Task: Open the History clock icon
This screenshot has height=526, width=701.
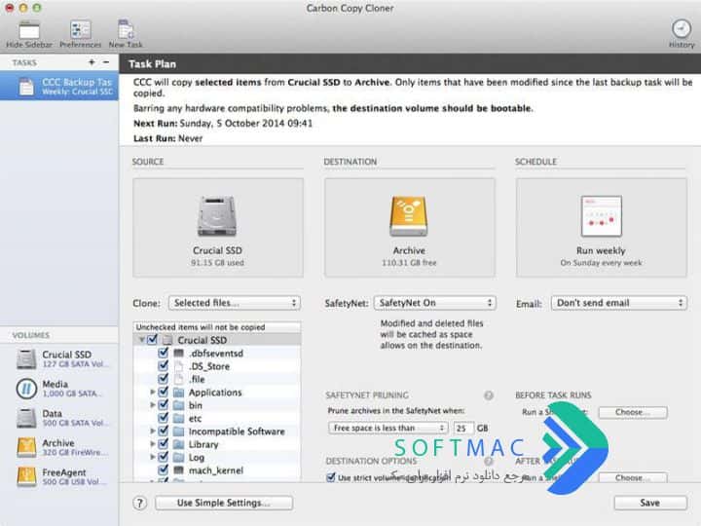Action: (682, 28)
